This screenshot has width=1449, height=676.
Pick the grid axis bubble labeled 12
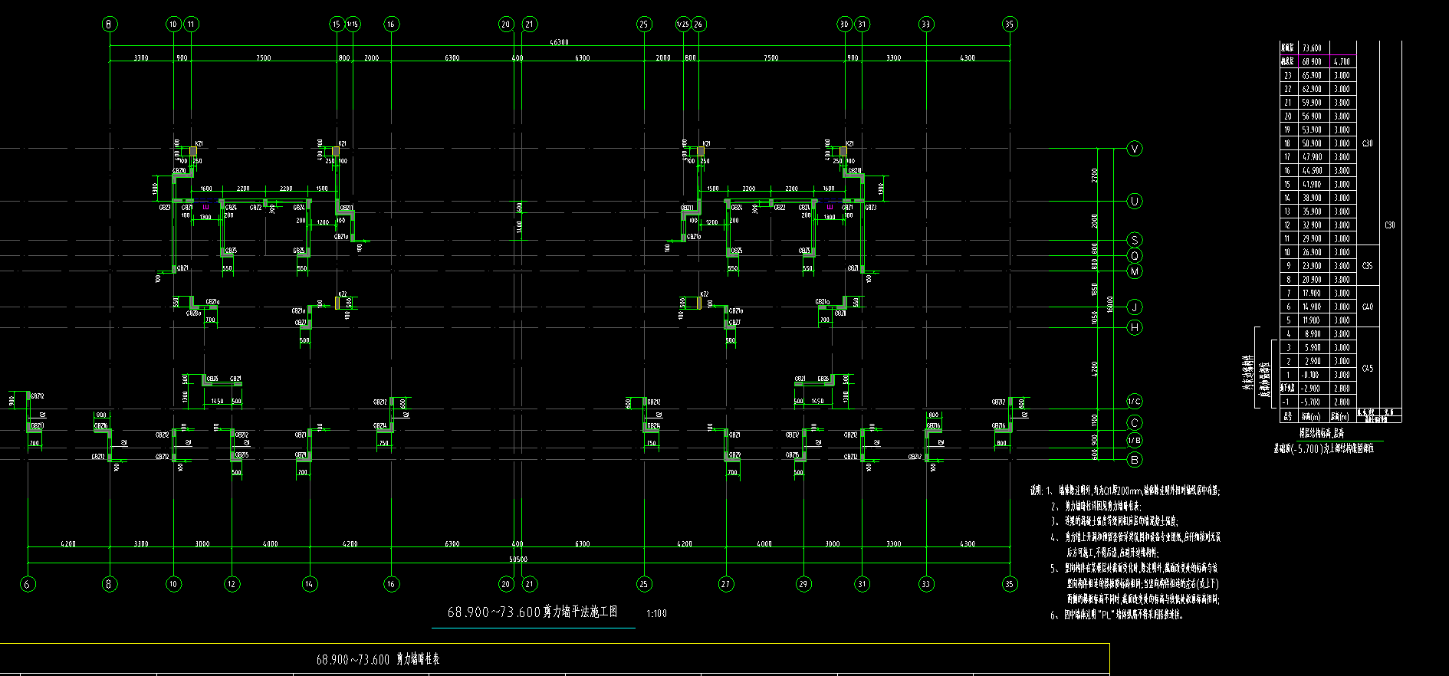tap(232, 584)
